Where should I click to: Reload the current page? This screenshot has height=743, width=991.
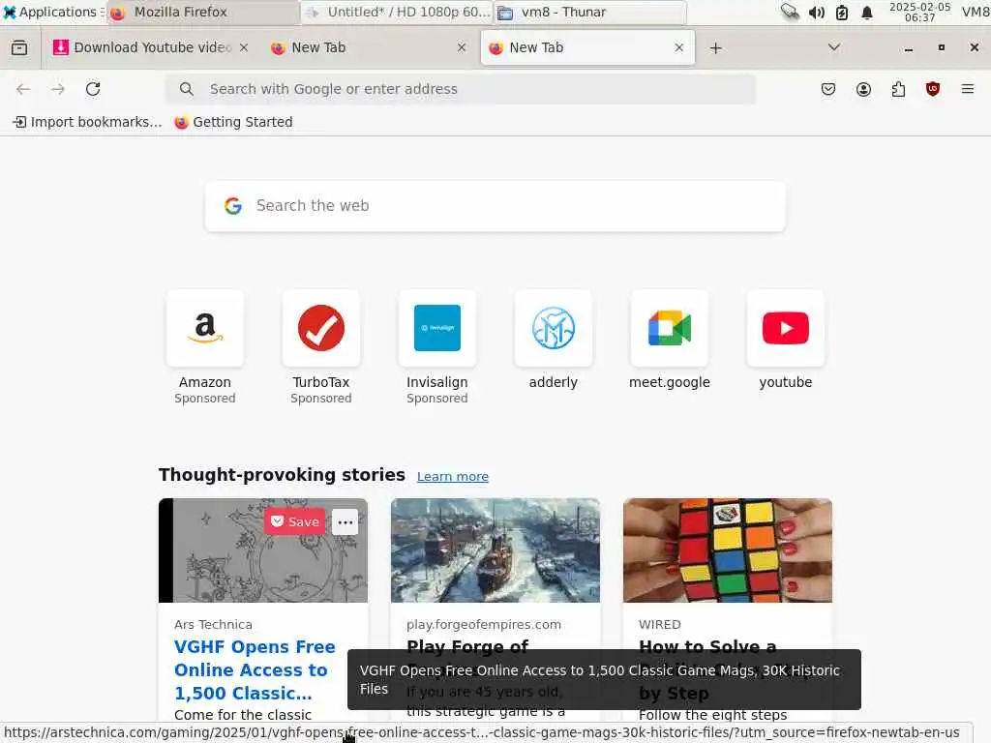[93, 89]
